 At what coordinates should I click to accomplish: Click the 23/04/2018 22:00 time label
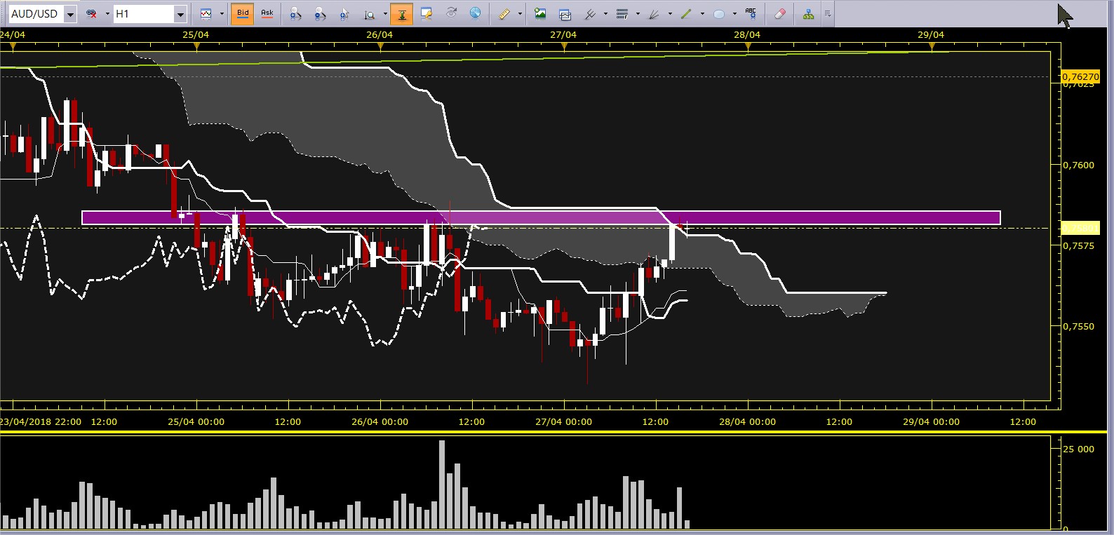coord(41,421)
